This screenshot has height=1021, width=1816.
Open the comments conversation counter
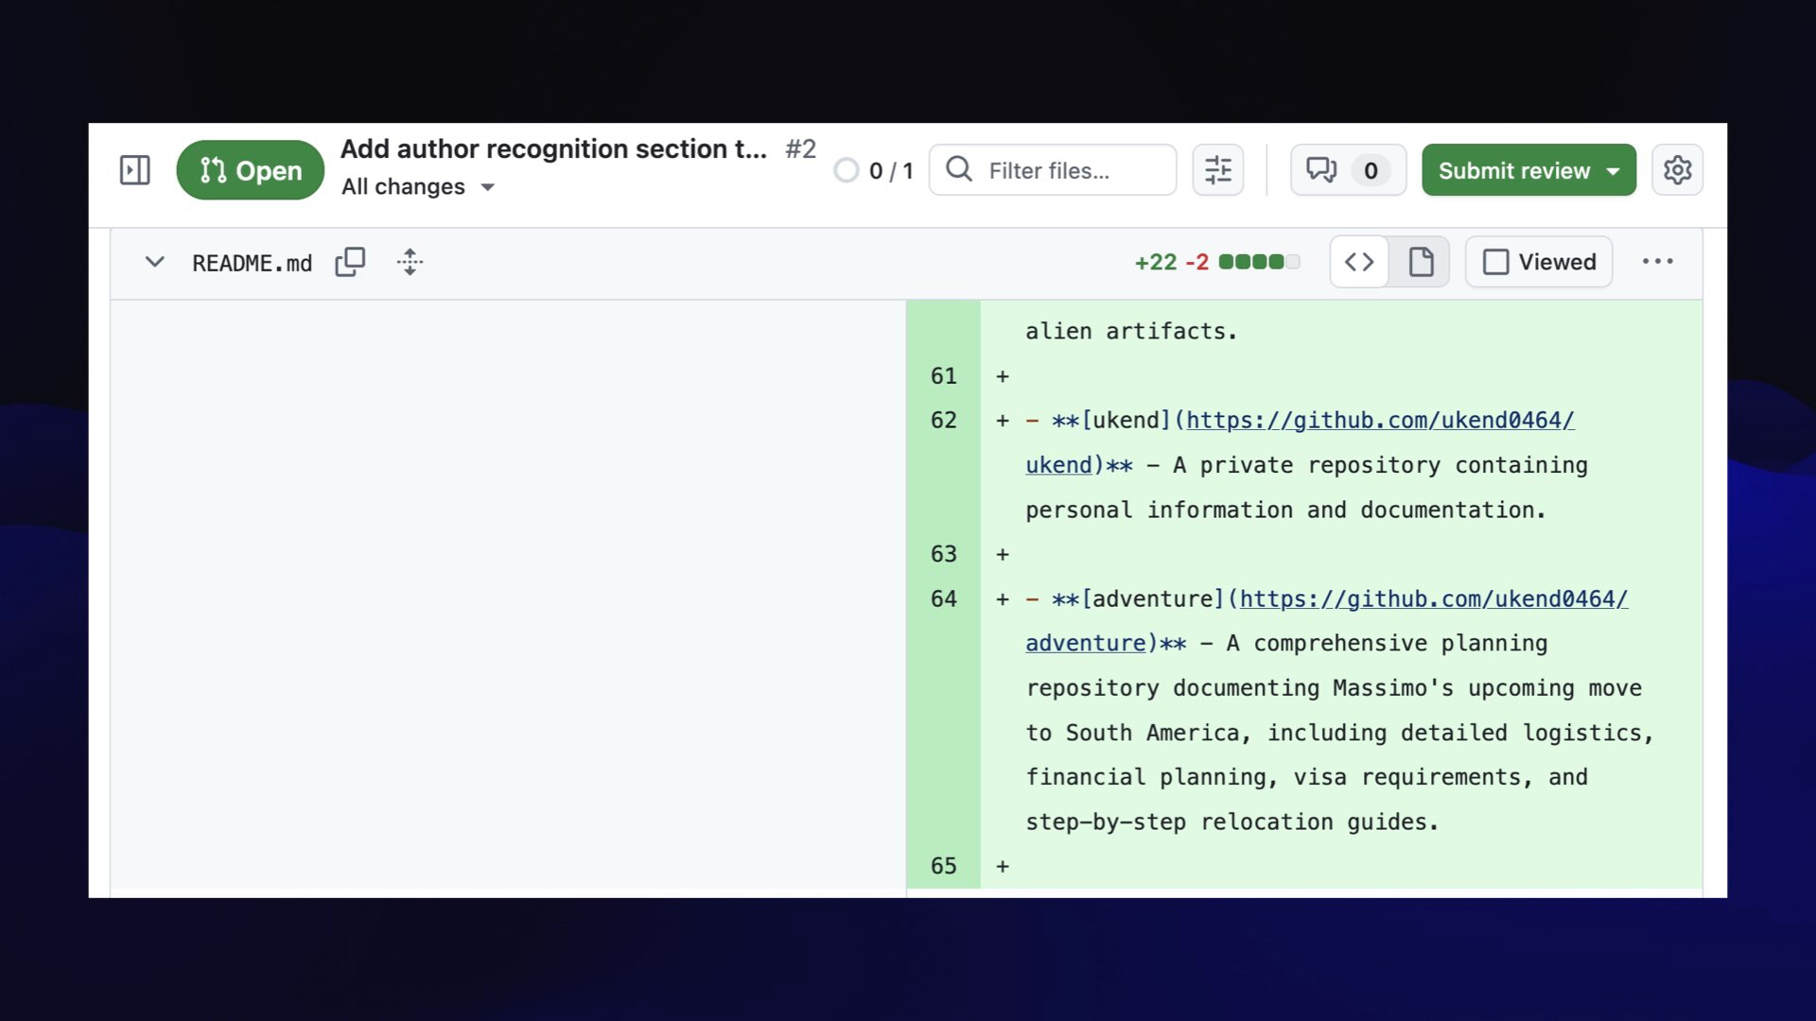pyautogui.click(x=1347, y=170)
